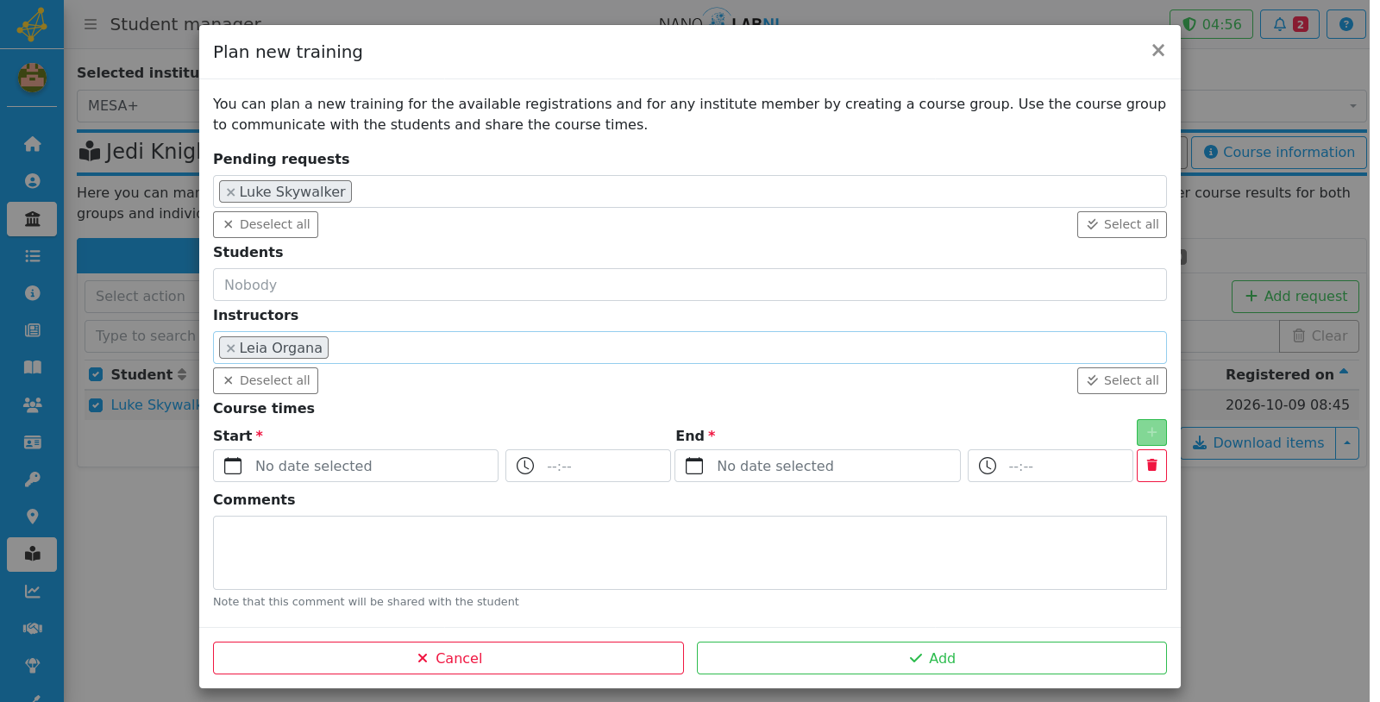
Task: Open notifications bell with 2 alerts
Action: pyautogui.click(x=1289, y=24)
